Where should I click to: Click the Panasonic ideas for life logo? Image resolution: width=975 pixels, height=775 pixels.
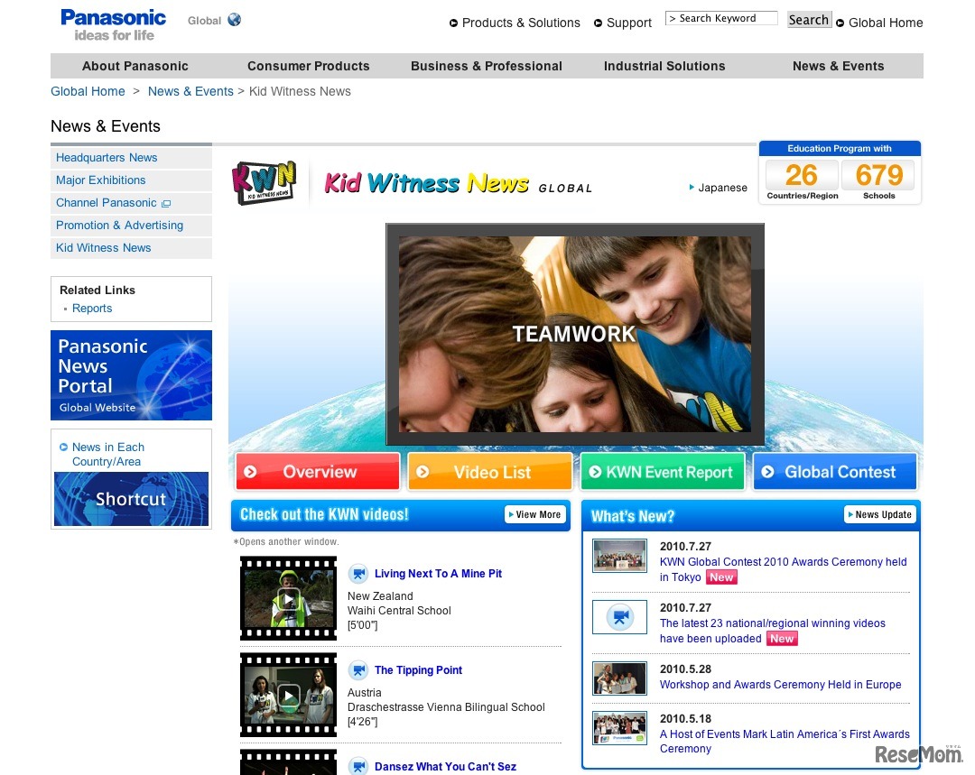(113, 25)
